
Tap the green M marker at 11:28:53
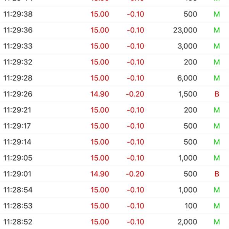217,206
